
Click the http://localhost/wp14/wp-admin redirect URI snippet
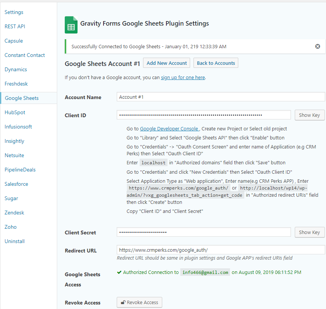coord(217,192)
